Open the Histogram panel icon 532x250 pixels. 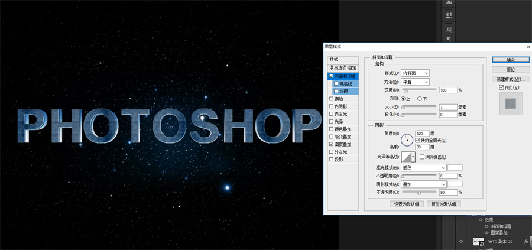[449, 2]
